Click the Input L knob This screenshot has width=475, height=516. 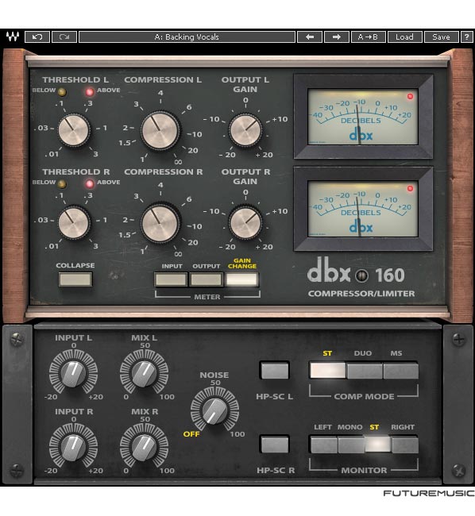click(73, 374)
